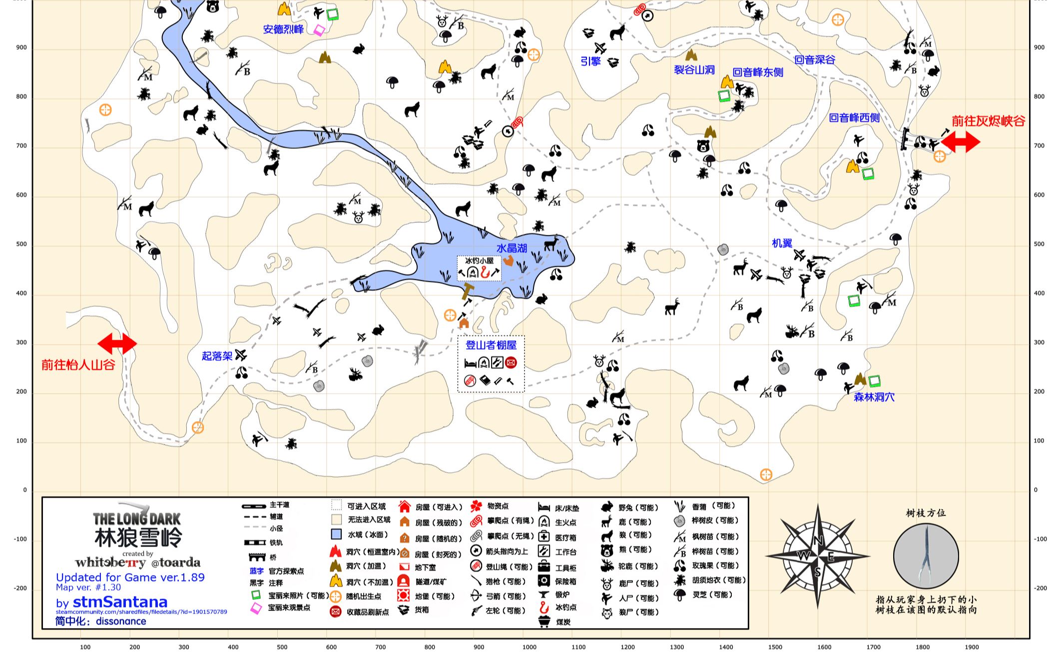
Task: Click the legend icon for 灵芝（可能）
Action: [679, 595]
